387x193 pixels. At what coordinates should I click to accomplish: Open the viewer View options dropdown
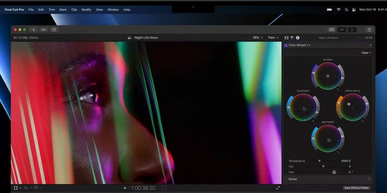[x=273, y=37]
